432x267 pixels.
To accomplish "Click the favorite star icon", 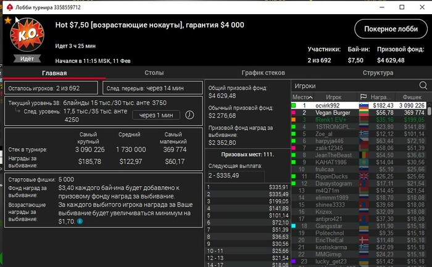I will (7, 20).
